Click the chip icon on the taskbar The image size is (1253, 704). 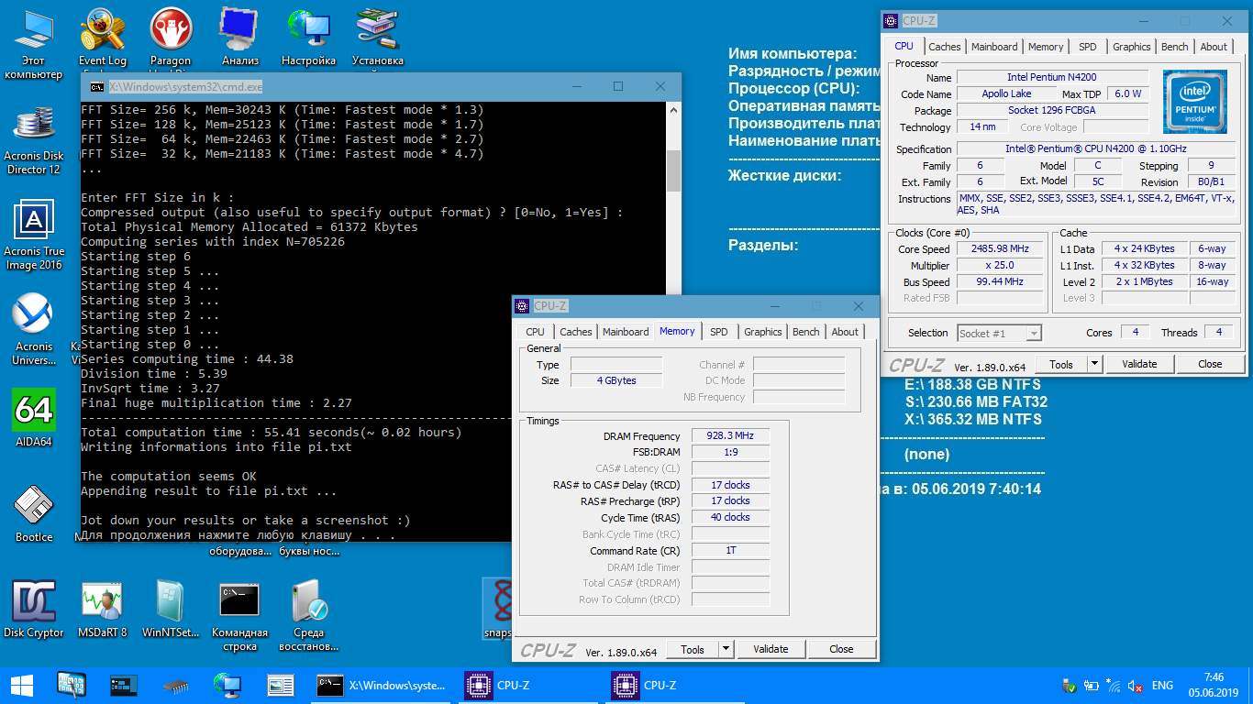tap(175, 685)
